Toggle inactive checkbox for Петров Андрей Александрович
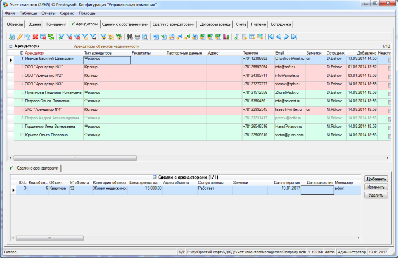398x258 pixels. [x=390, y=118]
